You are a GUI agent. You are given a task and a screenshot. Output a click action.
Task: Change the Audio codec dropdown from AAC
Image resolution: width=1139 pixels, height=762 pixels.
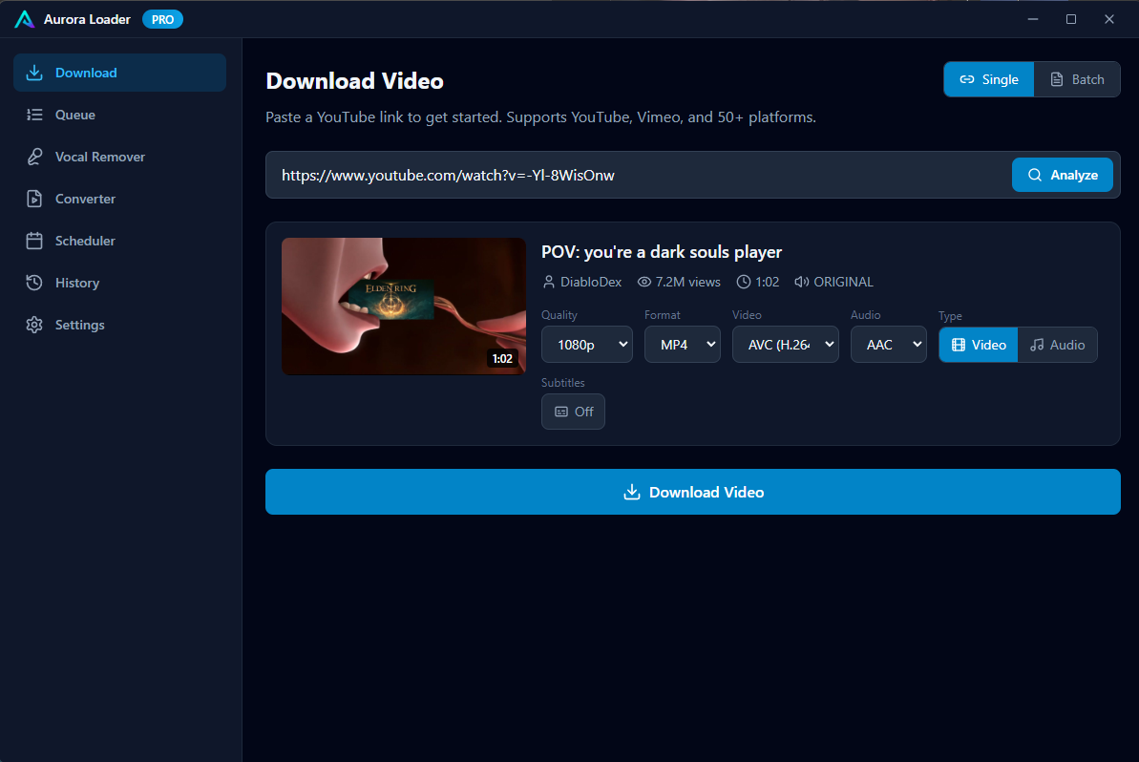(x=888, y=344)
